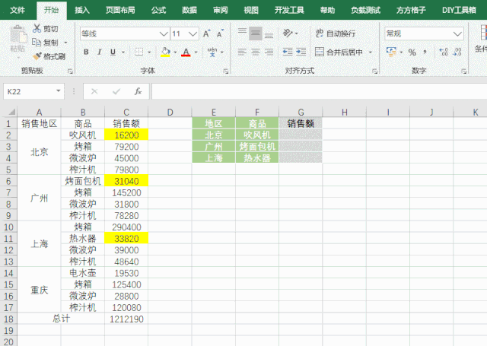Click the borders icon
Image resolution: width=487 pixels, height=346 pixels.
pyautogui.click(x=138, y=52)
